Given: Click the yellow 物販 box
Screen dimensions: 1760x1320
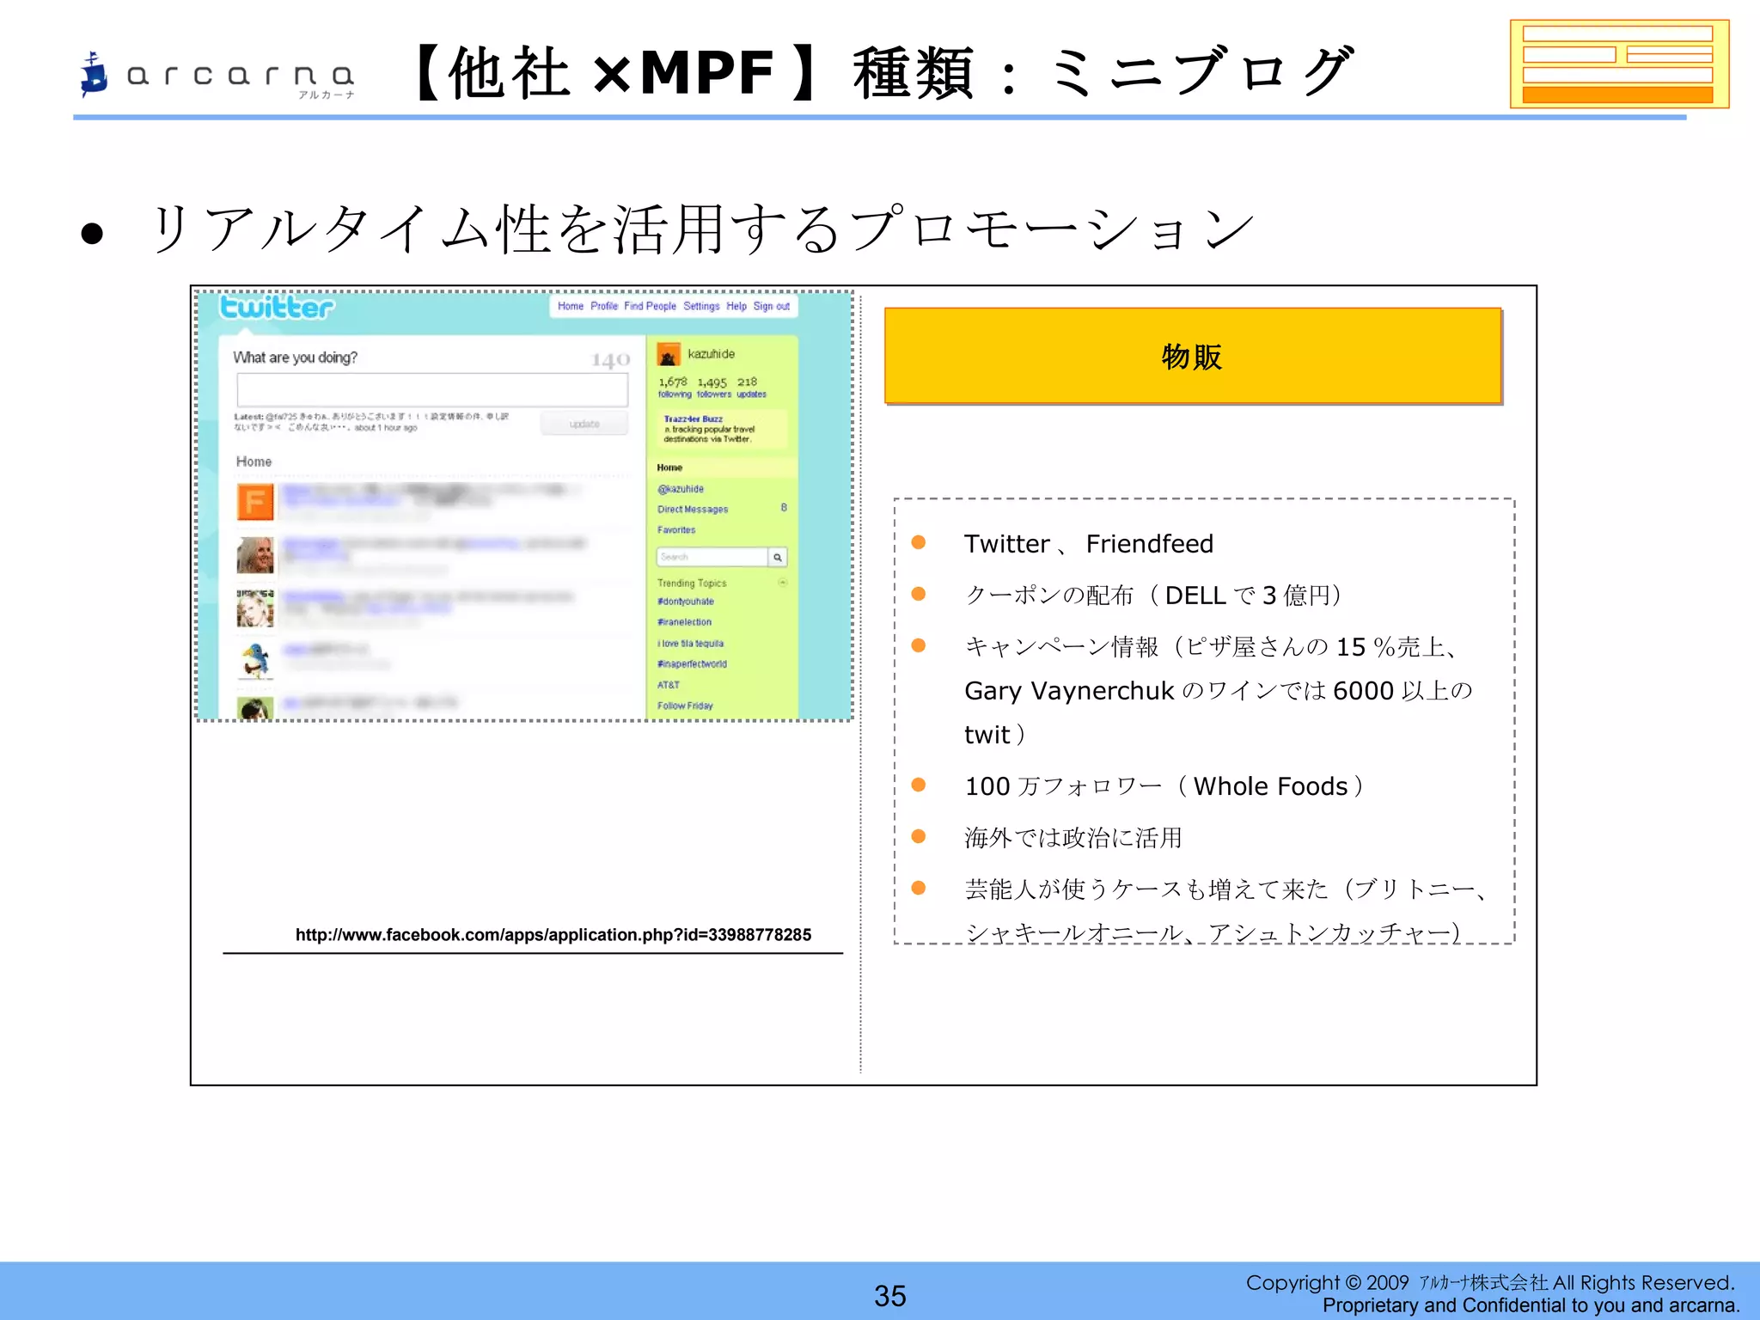Looking at the screenshot, I should (1193, 356).
